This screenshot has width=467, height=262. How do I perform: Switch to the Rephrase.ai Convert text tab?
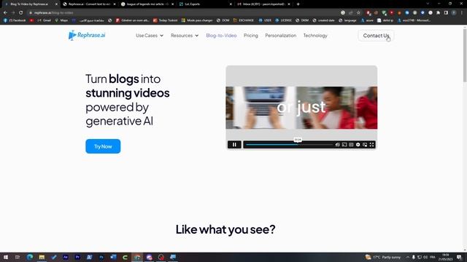89,4
